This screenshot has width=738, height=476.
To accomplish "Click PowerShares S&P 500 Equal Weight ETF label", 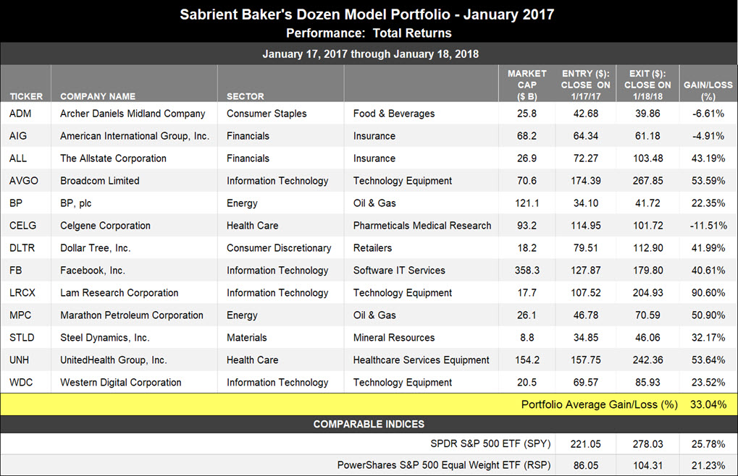I will pos(444,466).
